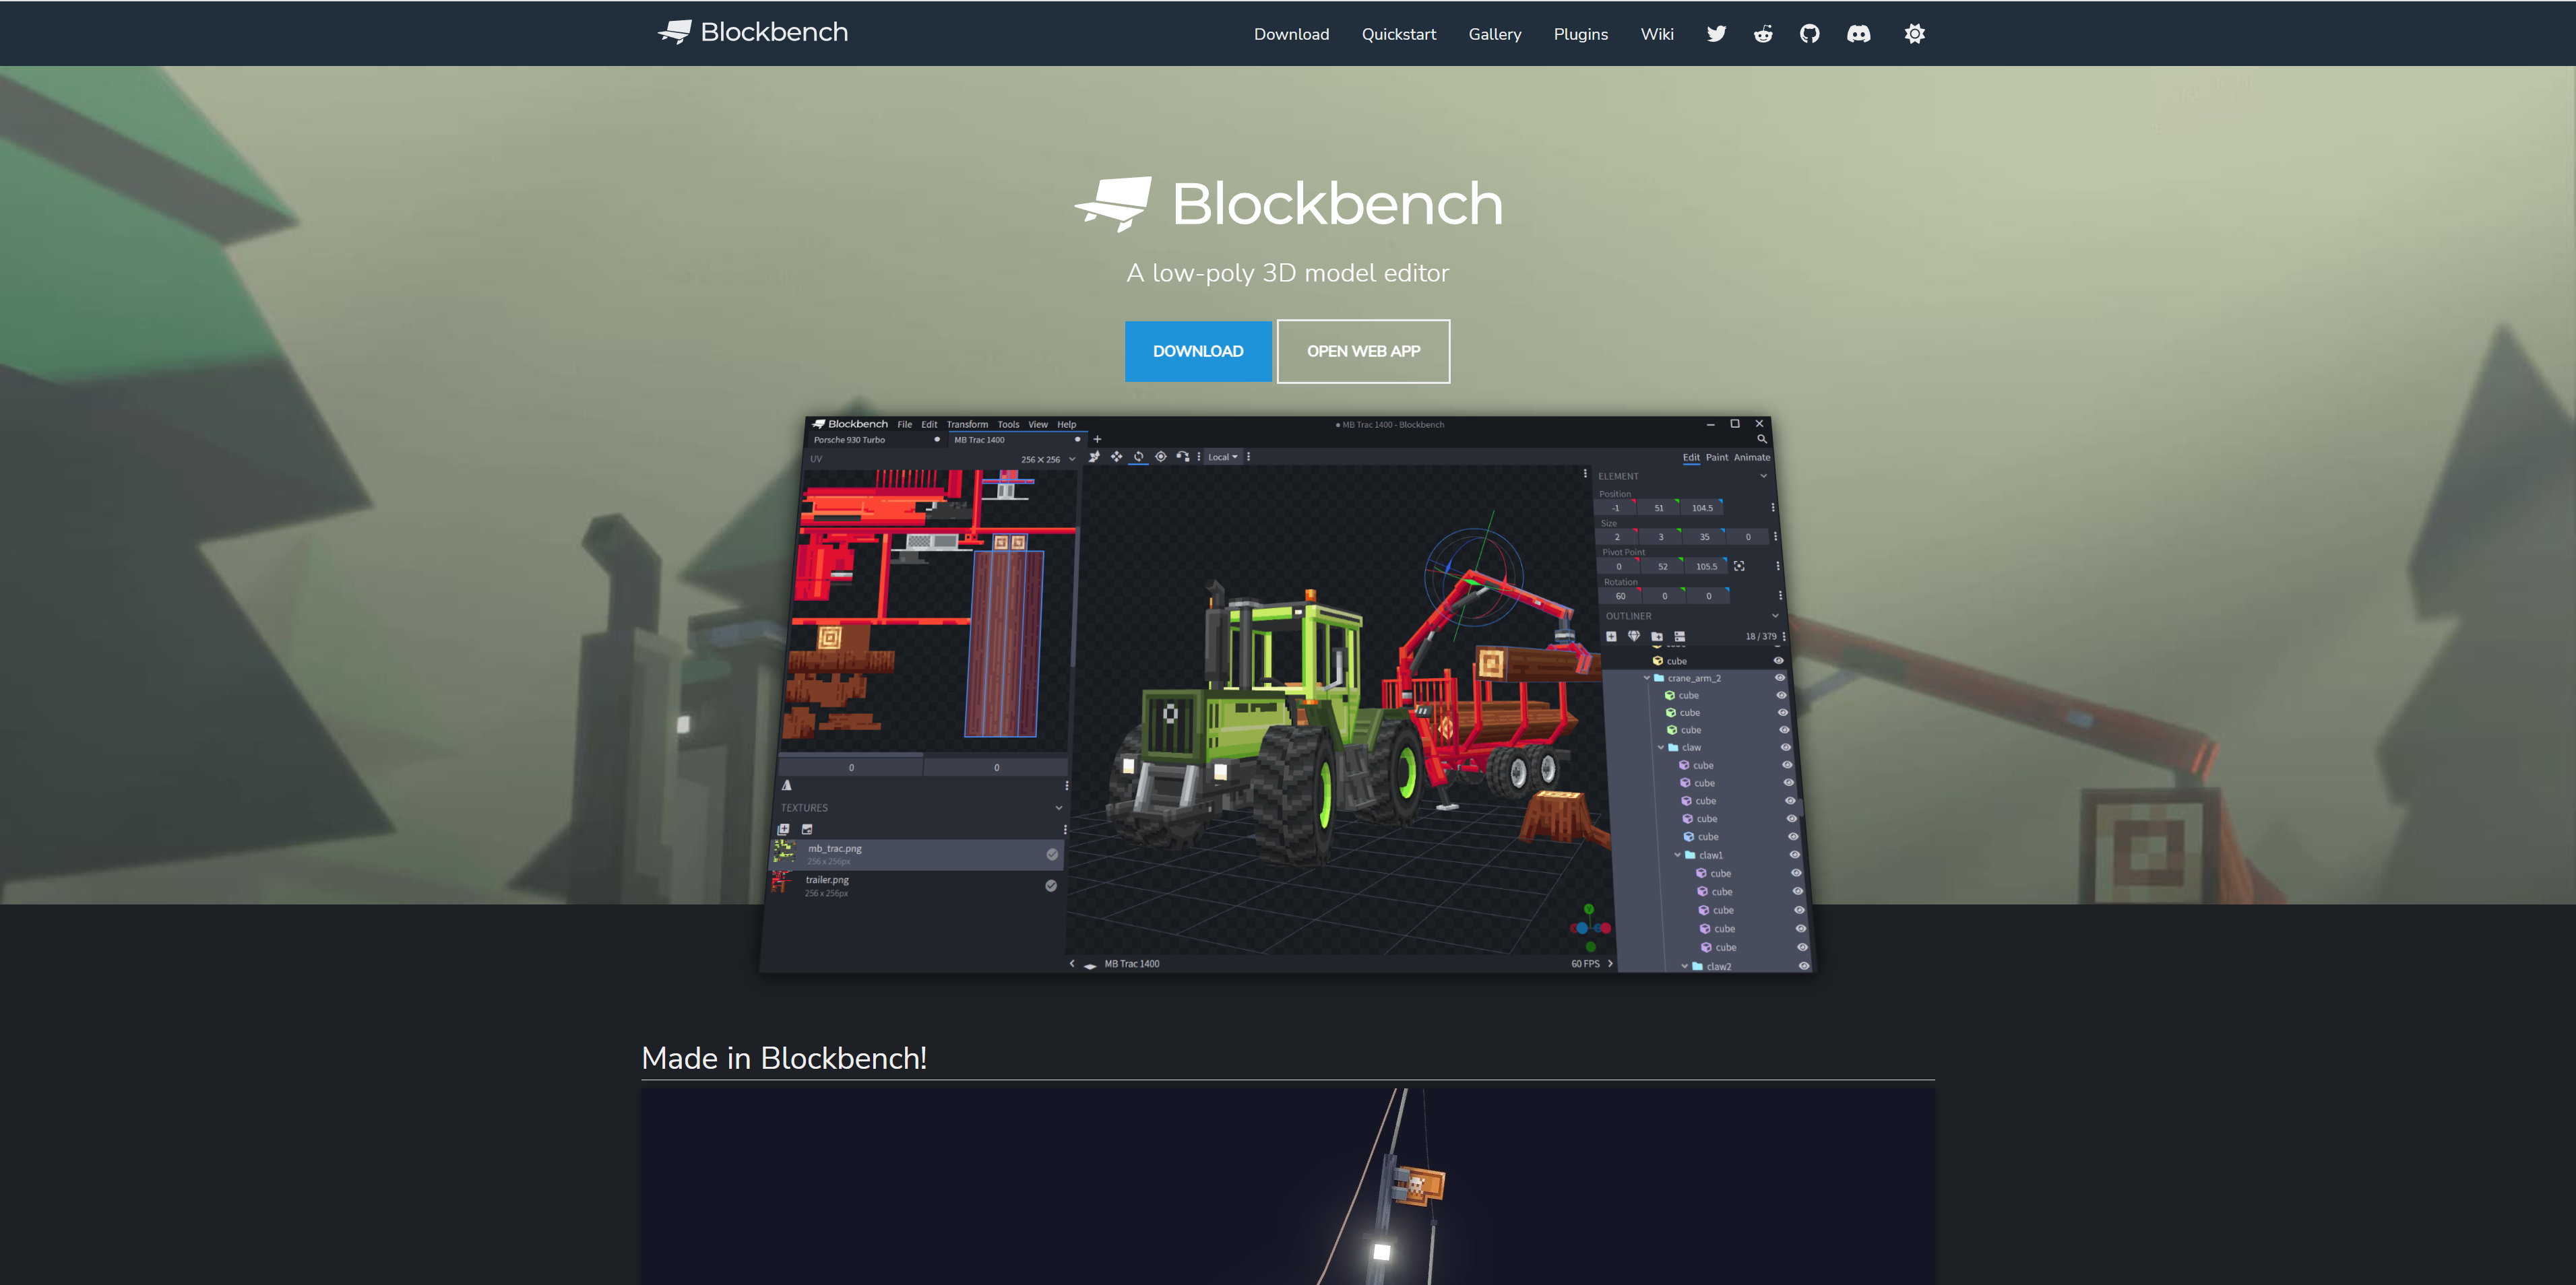Click the Rotation X slider showing 60
Image resolution: width=2576 pixels, height=1285 pixels.
(1620, 595)
